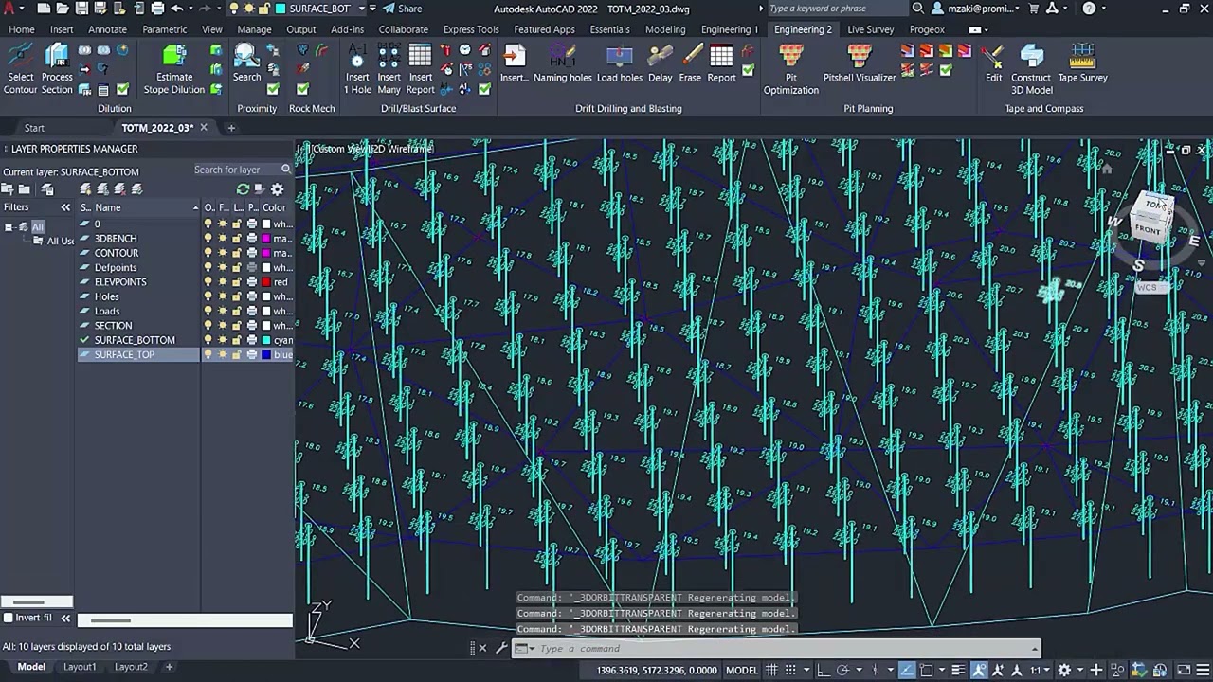
Task: Check the Invert filter checkbox
Action: [x=9, y=618]
